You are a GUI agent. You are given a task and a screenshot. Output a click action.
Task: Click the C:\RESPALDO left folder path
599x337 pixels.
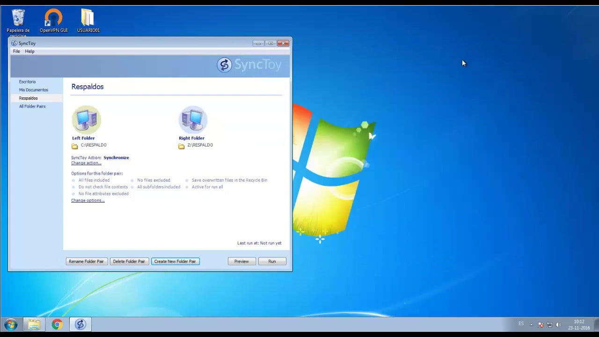click(x=94, y=145)
